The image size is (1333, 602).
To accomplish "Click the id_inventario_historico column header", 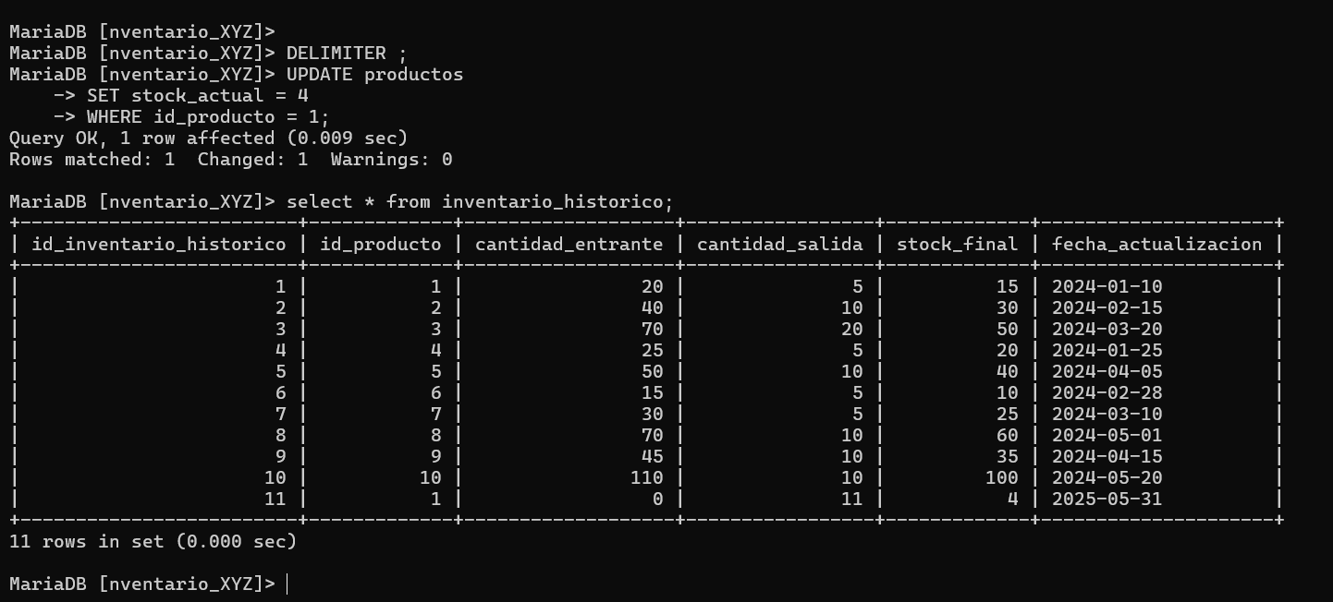I will (x=159, y=245).
